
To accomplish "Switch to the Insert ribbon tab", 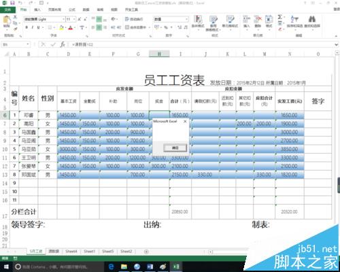I will pos(37,10).
